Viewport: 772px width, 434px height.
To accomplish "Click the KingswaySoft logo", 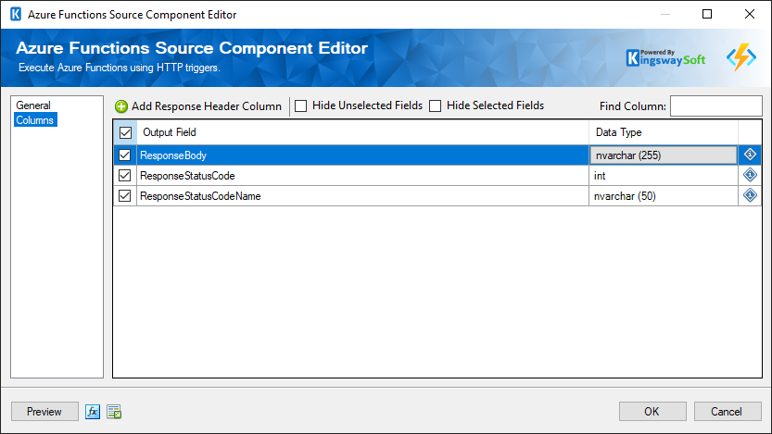I will [665, 58].
